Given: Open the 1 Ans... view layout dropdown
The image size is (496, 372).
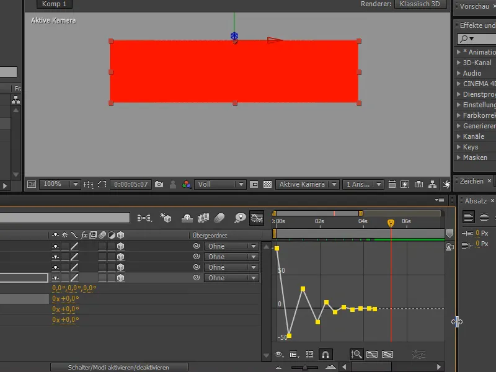Looking at the screenshot, I should coord(363,184).
